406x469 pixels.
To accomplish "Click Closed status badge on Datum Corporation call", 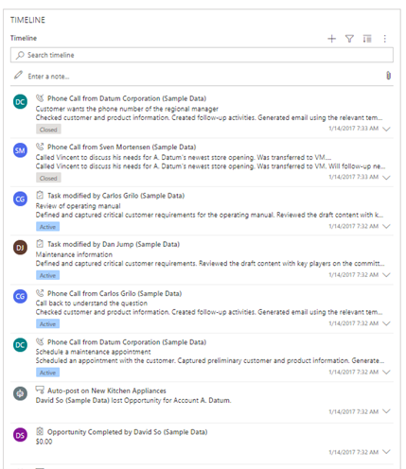I will click(x=48, y=130).
